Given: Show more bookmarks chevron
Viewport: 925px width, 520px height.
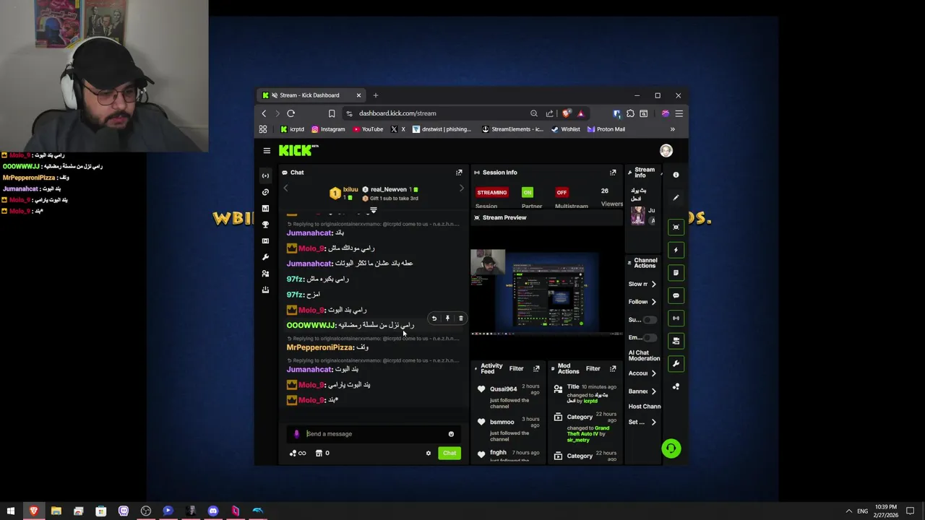Looking at the screenshot, I should tap(672, 129).
